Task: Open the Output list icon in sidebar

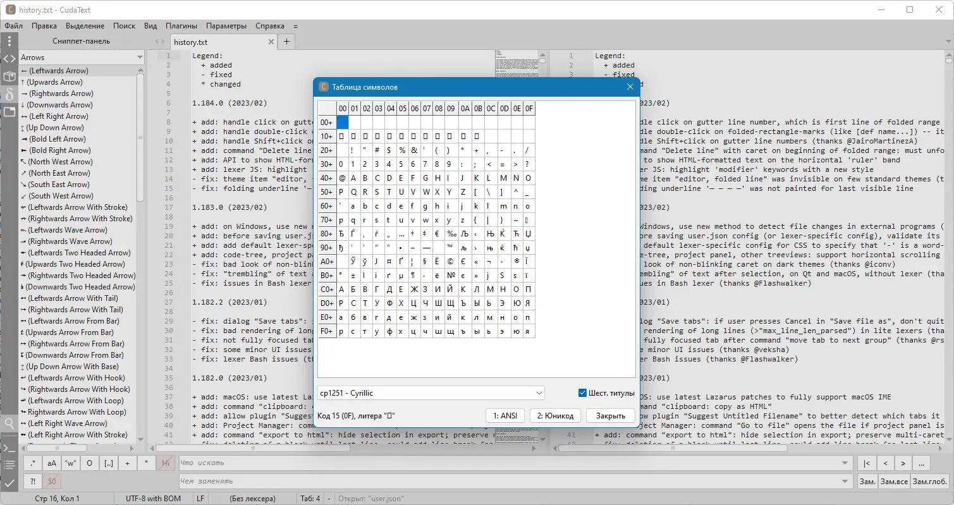Action: (x=9, y=465)
